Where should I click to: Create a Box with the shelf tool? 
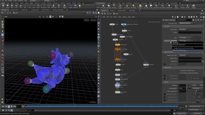click(x=3, y=6)
